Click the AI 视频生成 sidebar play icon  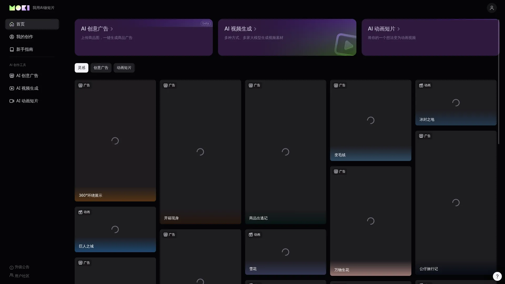12,88
